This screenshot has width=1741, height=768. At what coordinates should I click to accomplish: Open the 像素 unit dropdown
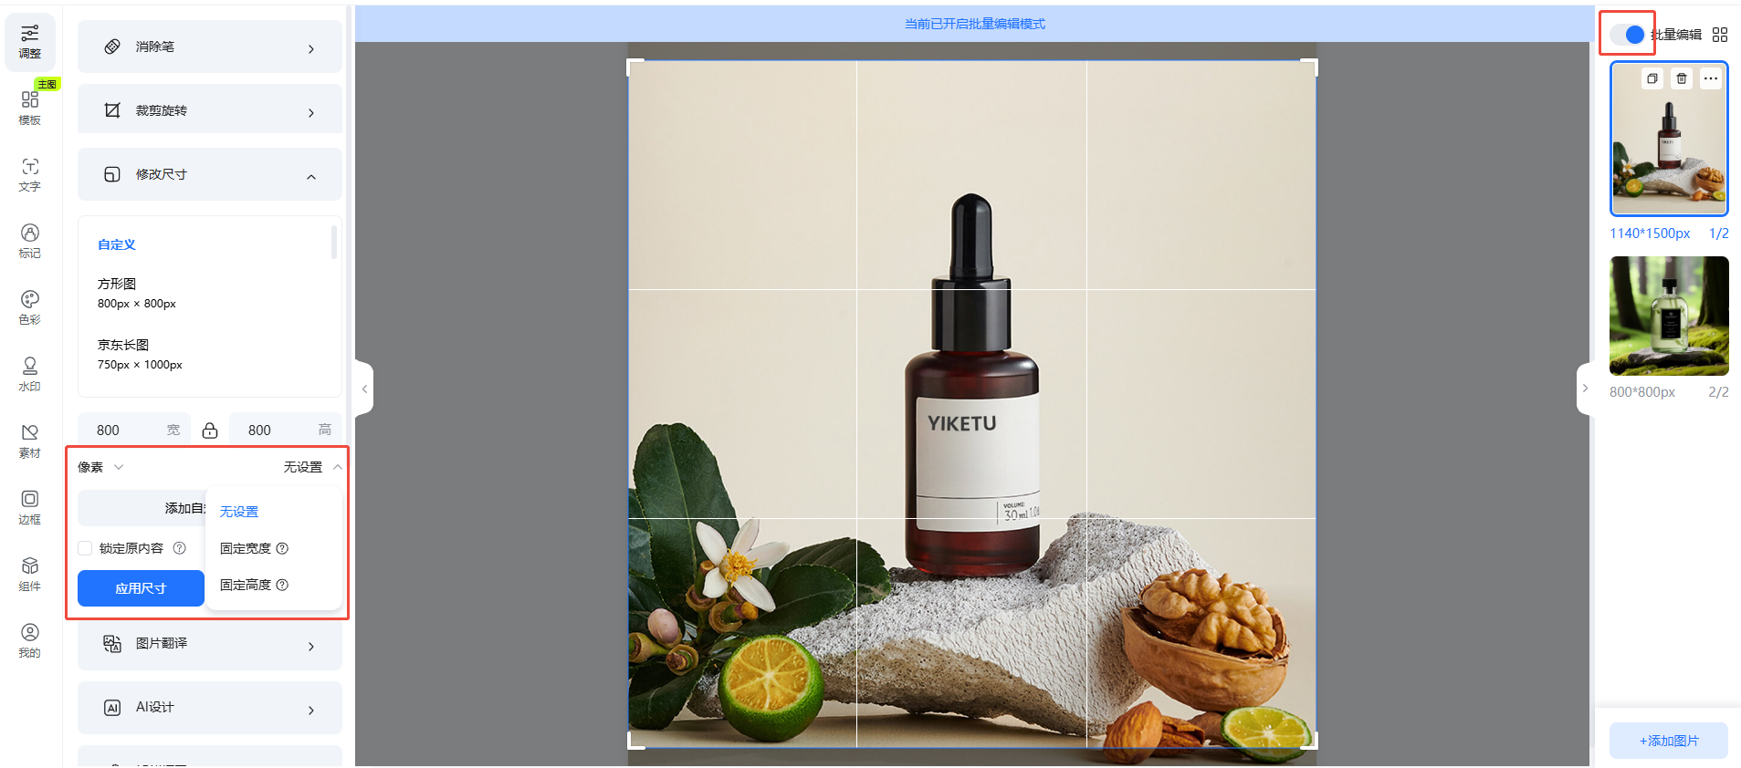point(100,467)
